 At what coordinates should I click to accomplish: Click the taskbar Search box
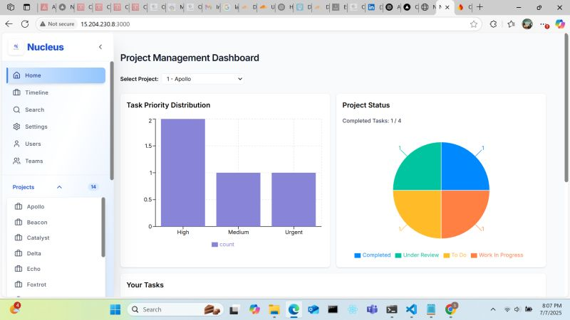(x=175, y=309)
